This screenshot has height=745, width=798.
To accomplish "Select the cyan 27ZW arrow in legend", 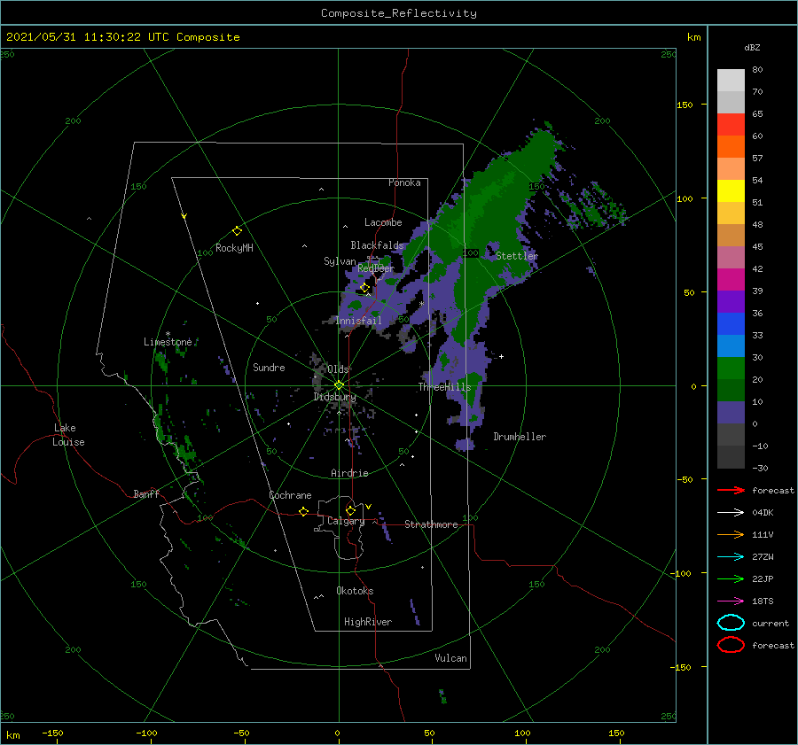I will pos(731,557).
